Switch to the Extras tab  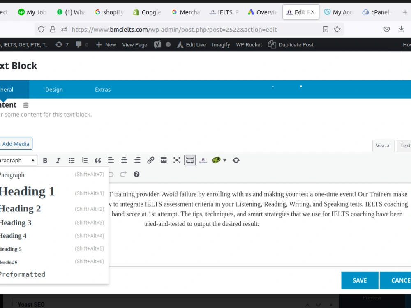(103, 90)
